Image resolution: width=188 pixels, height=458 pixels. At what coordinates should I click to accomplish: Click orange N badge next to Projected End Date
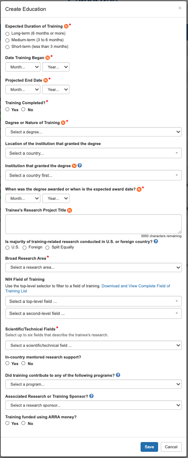45,80
